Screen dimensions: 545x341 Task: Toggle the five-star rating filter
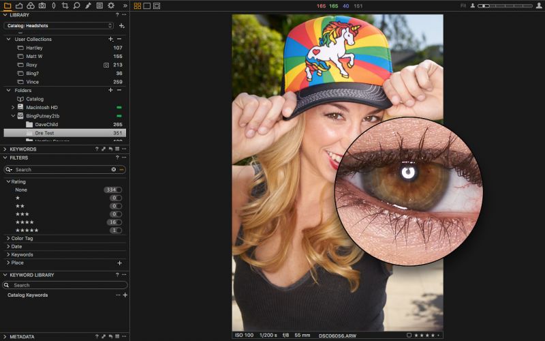[x=116, y=230]
